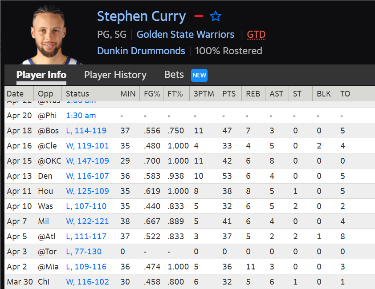Screen dimensions: 375x289
Task: Click the Date column header
Action: pos(15,94)
